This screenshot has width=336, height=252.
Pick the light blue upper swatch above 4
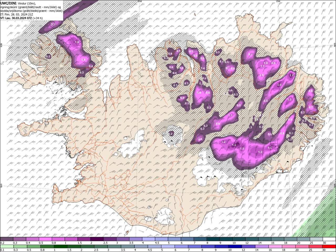(x=148, y=239)
